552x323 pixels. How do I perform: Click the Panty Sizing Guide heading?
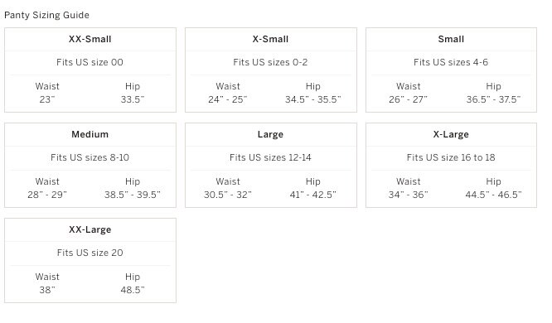click(x=46, y=15)
